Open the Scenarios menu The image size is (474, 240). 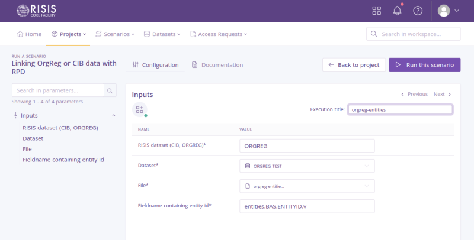pos(115,34)
